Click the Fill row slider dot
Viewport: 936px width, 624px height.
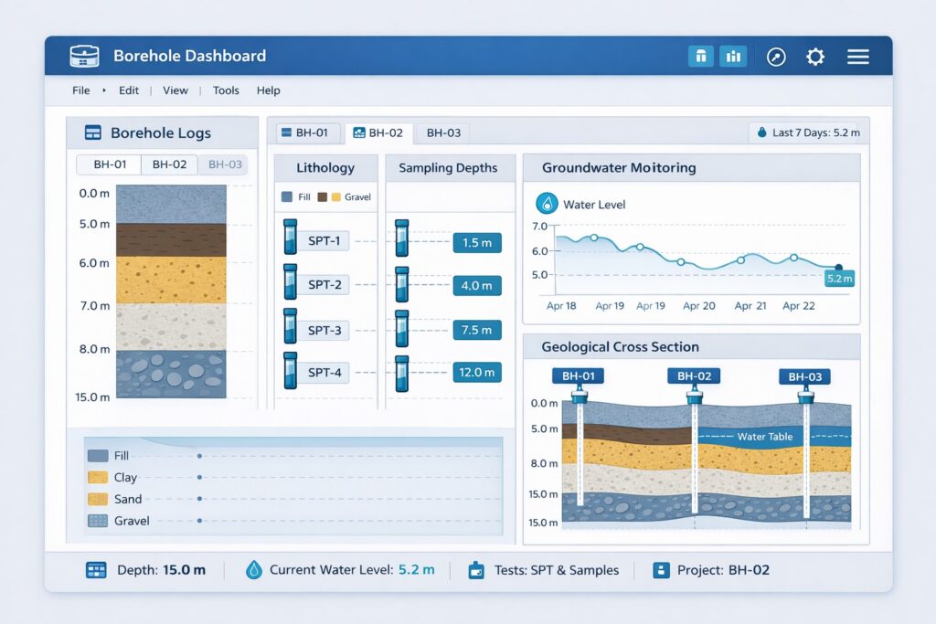tap(199, 456)
